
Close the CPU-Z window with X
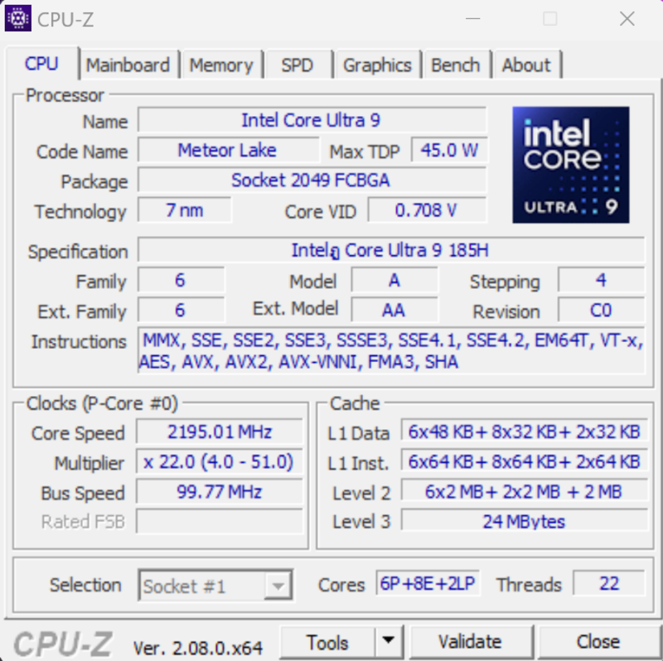pos(627,18)
